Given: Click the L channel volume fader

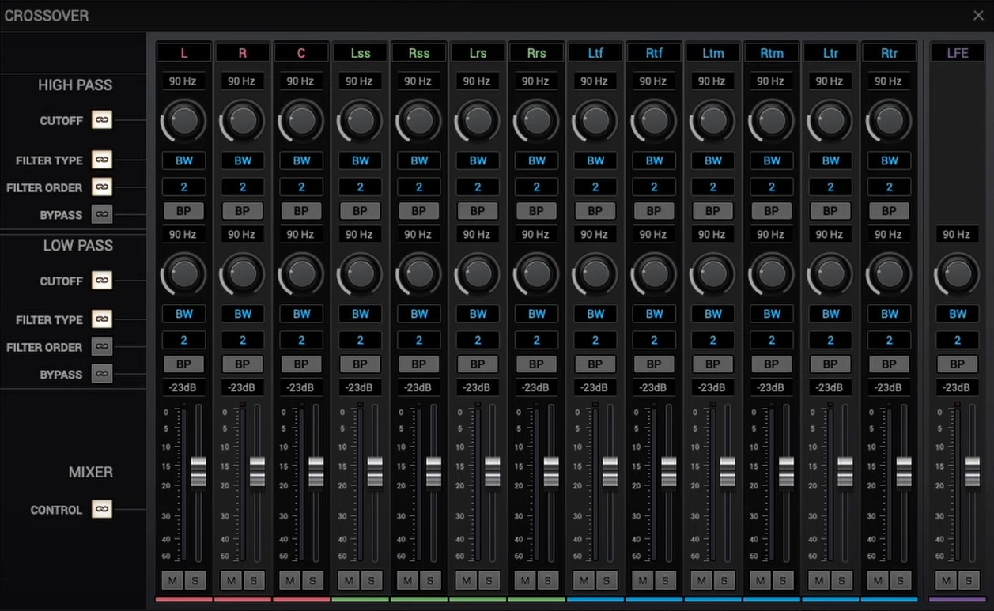Looking at the screenshot, I should tap(198, 471).
